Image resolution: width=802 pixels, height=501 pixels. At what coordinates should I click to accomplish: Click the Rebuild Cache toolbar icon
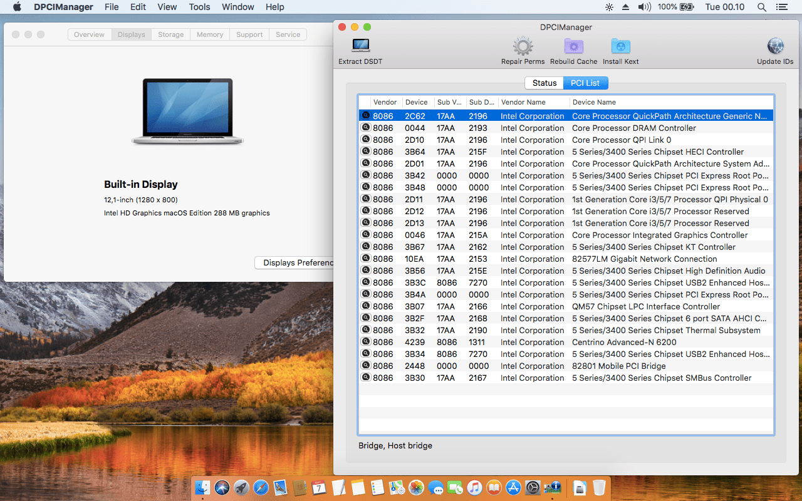pyautogui.click(x=573, y=46)
